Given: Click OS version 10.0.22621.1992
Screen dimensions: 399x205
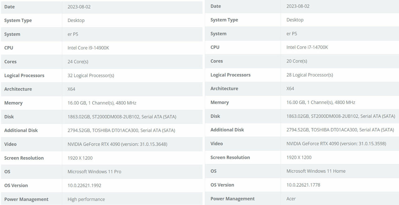Looking at the screenshot, I should point(84,185).
